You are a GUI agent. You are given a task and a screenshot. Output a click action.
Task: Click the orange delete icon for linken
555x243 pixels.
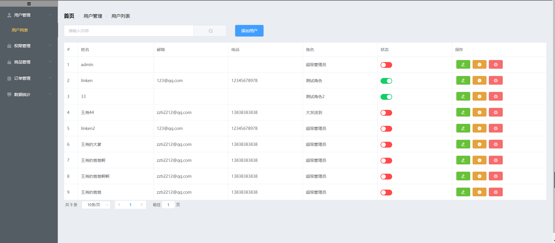tap(479, 80)
